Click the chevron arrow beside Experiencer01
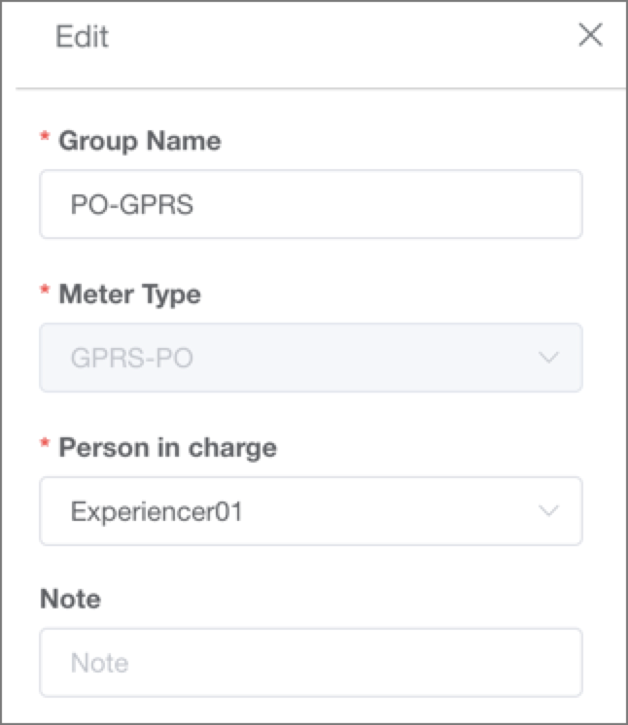The width and height of the screenshot is (628, 725). click(549, 510)
